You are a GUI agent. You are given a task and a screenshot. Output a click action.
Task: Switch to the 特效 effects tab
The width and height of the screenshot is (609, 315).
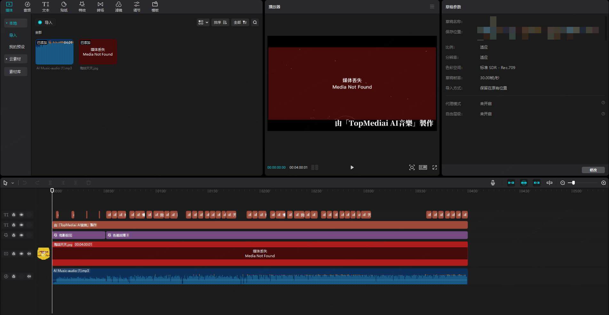click(82, 7)
